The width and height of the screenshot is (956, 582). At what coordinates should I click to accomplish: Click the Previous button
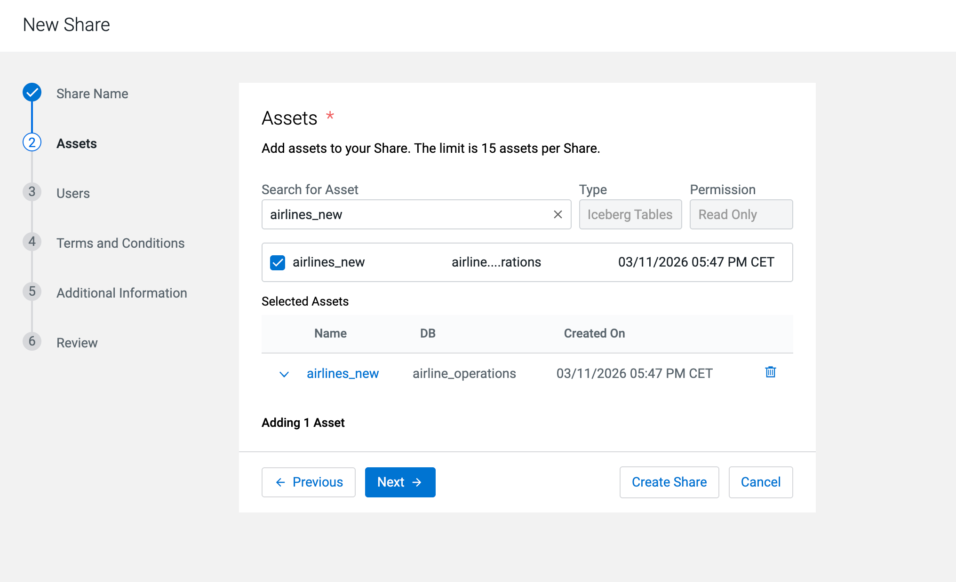click(309, 482)
